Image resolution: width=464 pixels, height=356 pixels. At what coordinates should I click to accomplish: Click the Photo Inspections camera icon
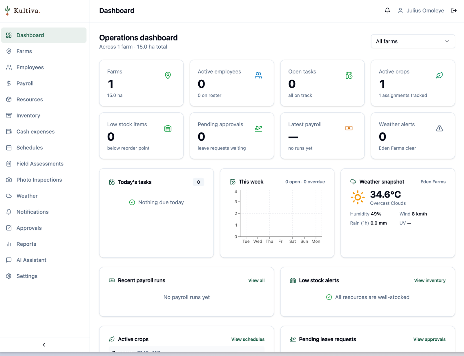[x=9, y=180]
